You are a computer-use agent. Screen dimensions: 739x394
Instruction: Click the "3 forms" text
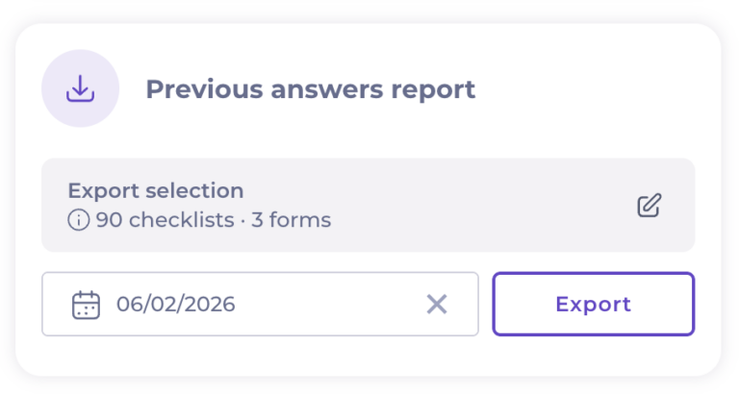292,220
